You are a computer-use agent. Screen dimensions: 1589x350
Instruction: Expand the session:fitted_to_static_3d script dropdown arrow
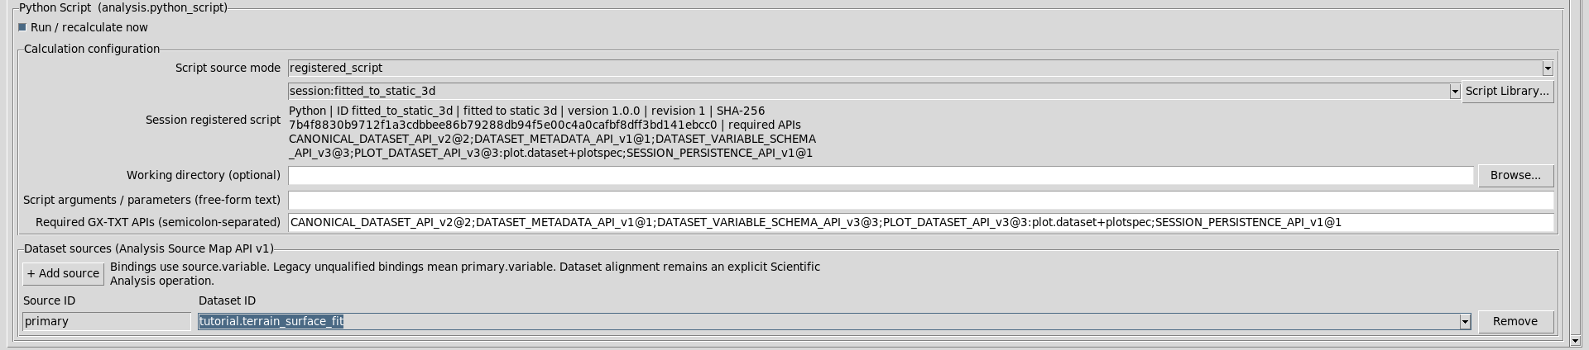click(x=1454, y=91)
